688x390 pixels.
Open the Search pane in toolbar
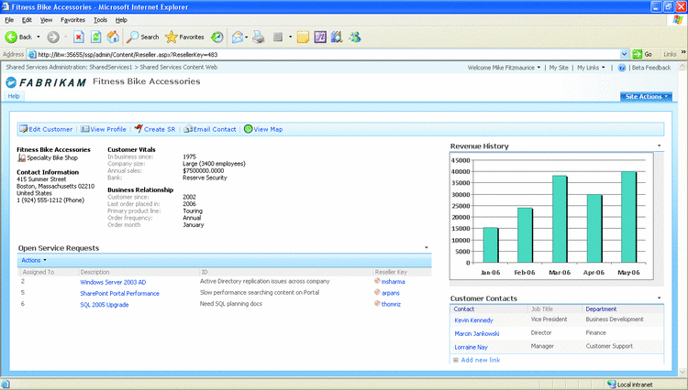pyautogui.click(x=142, y=38)
